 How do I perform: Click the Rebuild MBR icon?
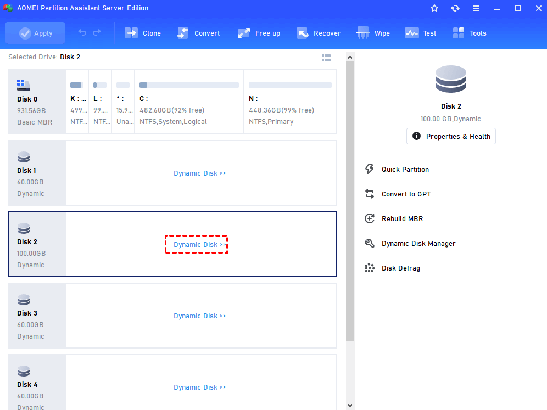(x=370, y=218)
